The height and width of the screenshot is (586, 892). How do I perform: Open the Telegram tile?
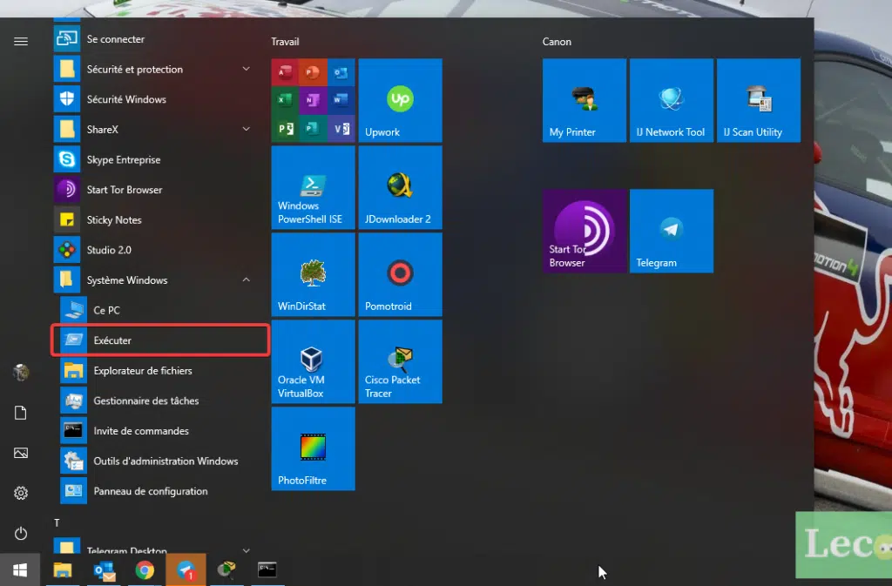(672, 231)
